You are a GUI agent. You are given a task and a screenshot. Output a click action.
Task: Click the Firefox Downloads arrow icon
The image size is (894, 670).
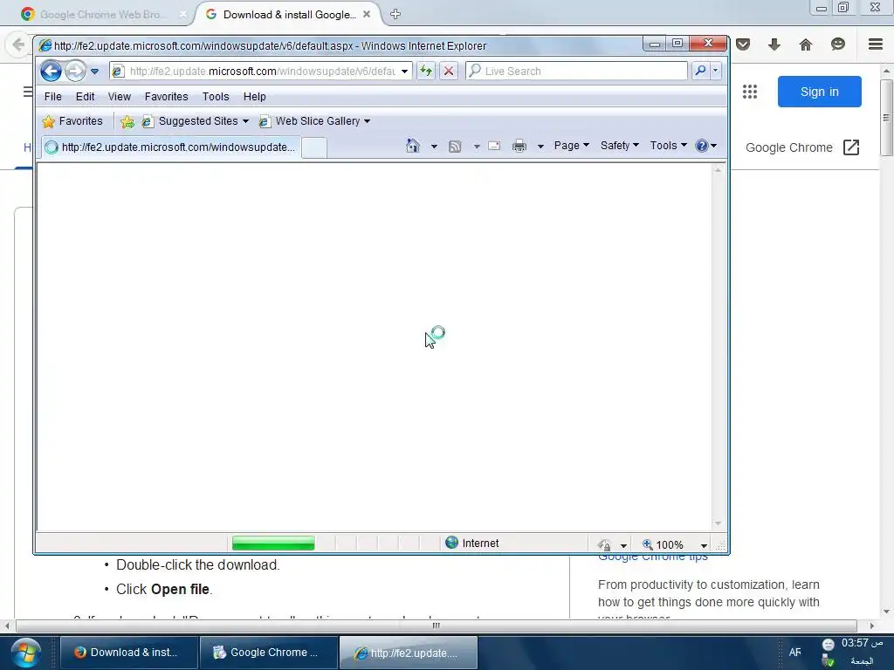coord(774,44)
